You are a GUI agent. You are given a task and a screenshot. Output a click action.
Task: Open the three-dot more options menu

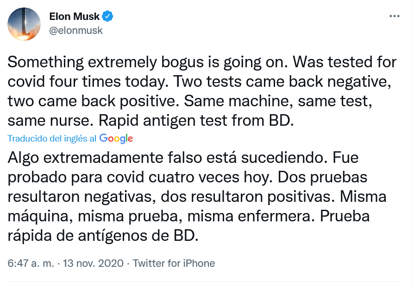[x=394, y=16]
